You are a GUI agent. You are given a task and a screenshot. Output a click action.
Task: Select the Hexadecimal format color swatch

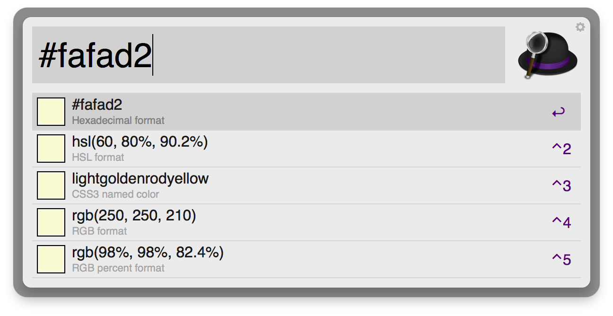[x=51, y=112]
